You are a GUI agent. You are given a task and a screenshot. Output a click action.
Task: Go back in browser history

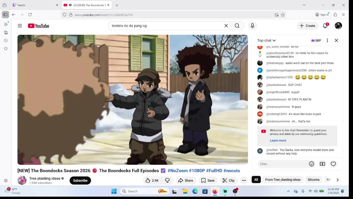[14, 15]
